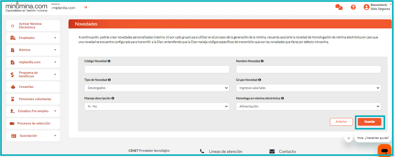Dismiss the '¿Necesitas ayuda?' chat popup
395x157 pixels.
[x=348, y=138]
